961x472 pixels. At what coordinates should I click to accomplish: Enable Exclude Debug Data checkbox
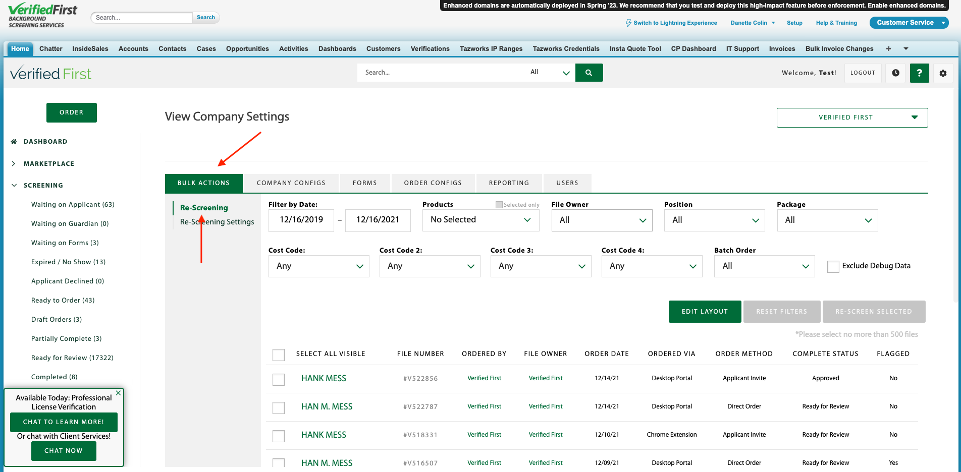point(833,266)
